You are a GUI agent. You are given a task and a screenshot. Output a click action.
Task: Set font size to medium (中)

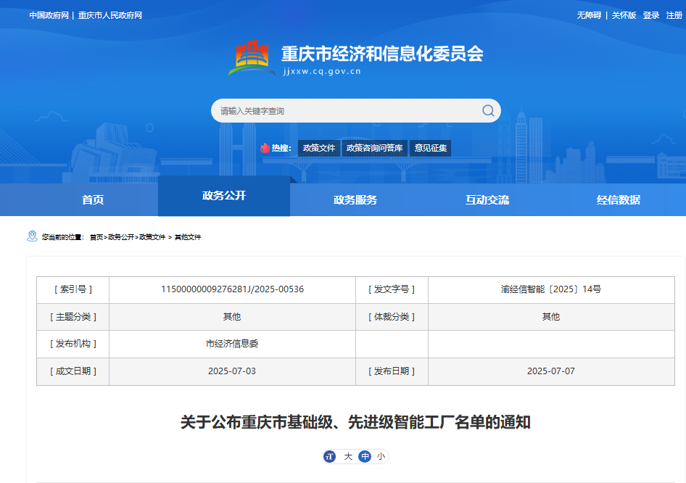tap(365, 456)
